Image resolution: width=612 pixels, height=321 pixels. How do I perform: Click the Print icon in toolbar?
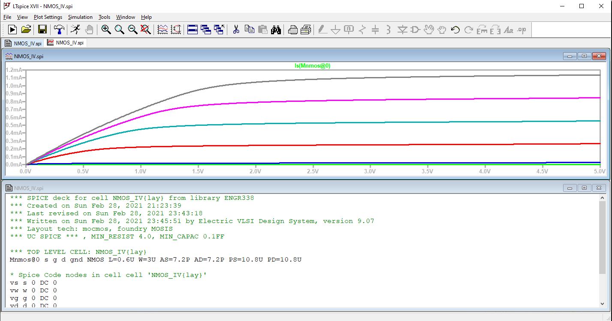click(x=293, y=30)
